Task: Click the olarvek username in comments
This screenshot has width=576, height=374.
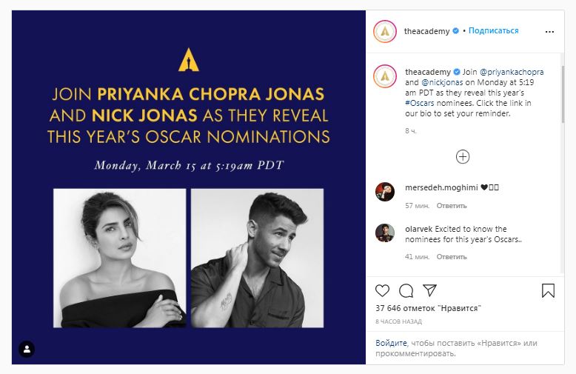Action: coord(420,229)
